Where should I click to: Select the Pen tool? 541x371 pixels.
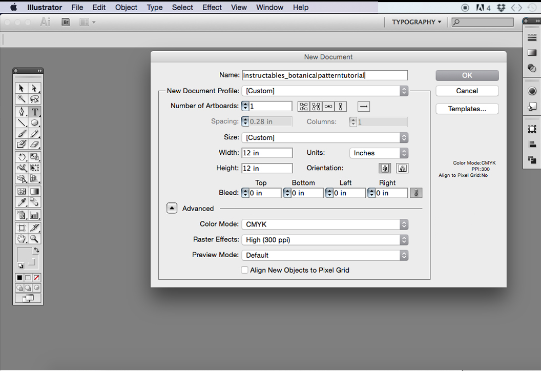(22, 112)
